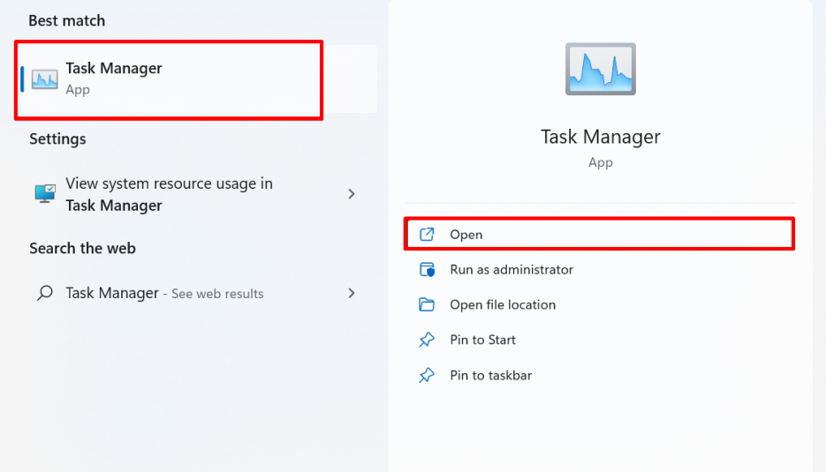
Task: Click the Open arrow-box icon
Action: pyautogui.click(x=427, y=235)
